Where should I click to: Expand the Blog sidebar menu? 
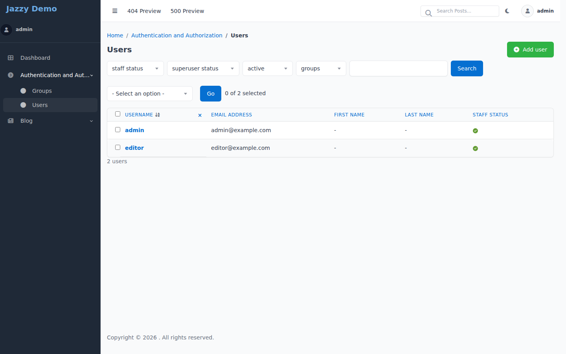(x=50, y=121)
